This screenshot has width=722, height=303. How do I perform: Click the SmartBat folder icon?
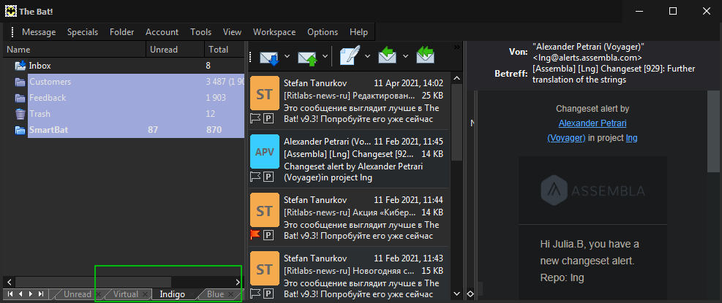(20, 130)
